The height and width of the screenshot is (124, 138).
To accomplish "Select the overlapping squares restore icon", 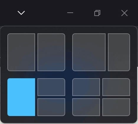I will [x=97, y=13].
